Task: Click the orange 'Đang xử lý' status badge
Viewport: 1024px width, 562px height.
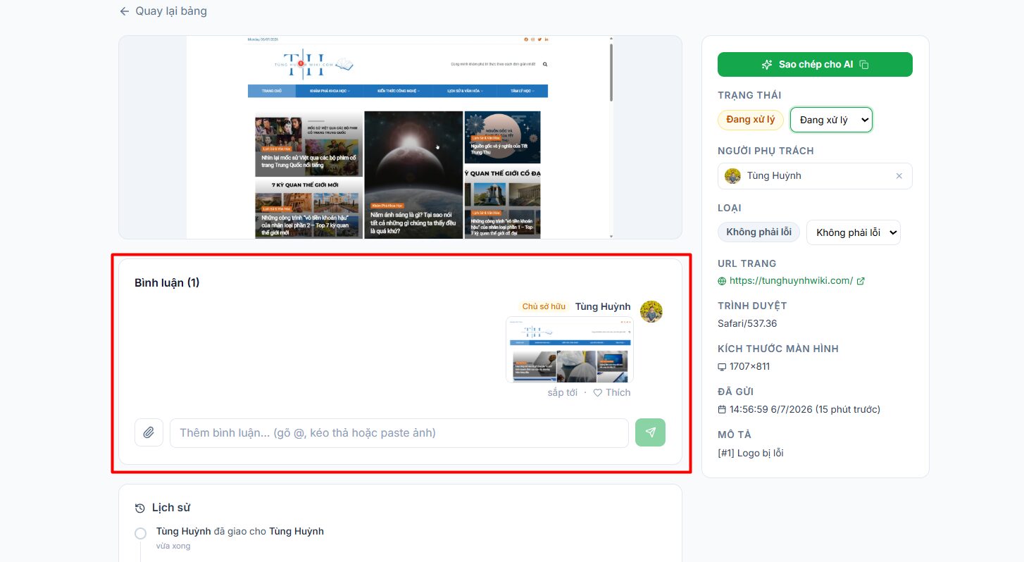Action: (750, 120)
